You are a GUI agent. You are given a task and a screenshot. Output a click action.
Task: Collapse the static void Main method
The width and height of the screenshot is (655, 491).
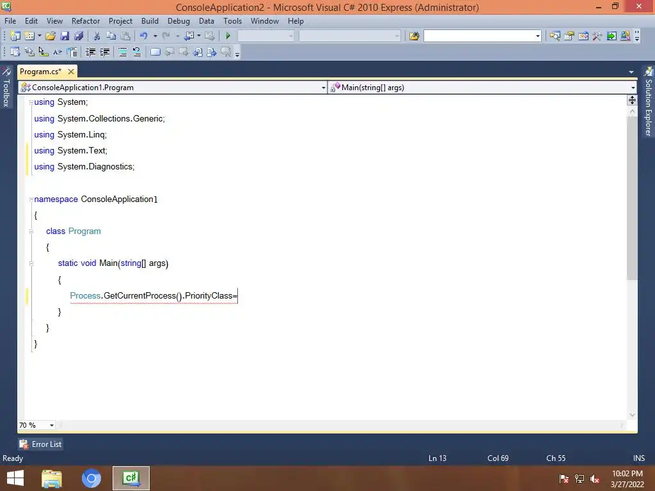tap(31, 263)
